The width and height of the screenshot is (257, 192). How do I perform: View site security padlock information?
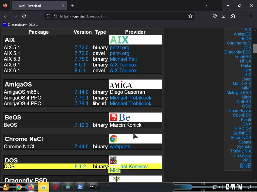(55, 16)
